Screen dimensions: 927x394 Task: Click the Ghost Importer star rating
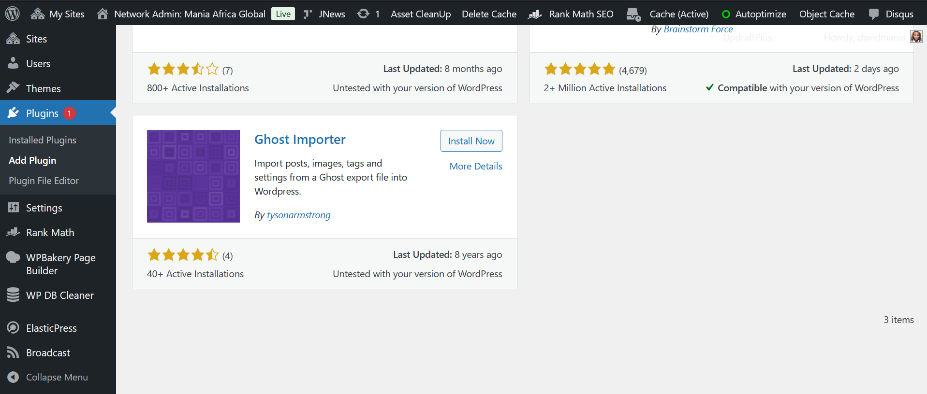183,254
